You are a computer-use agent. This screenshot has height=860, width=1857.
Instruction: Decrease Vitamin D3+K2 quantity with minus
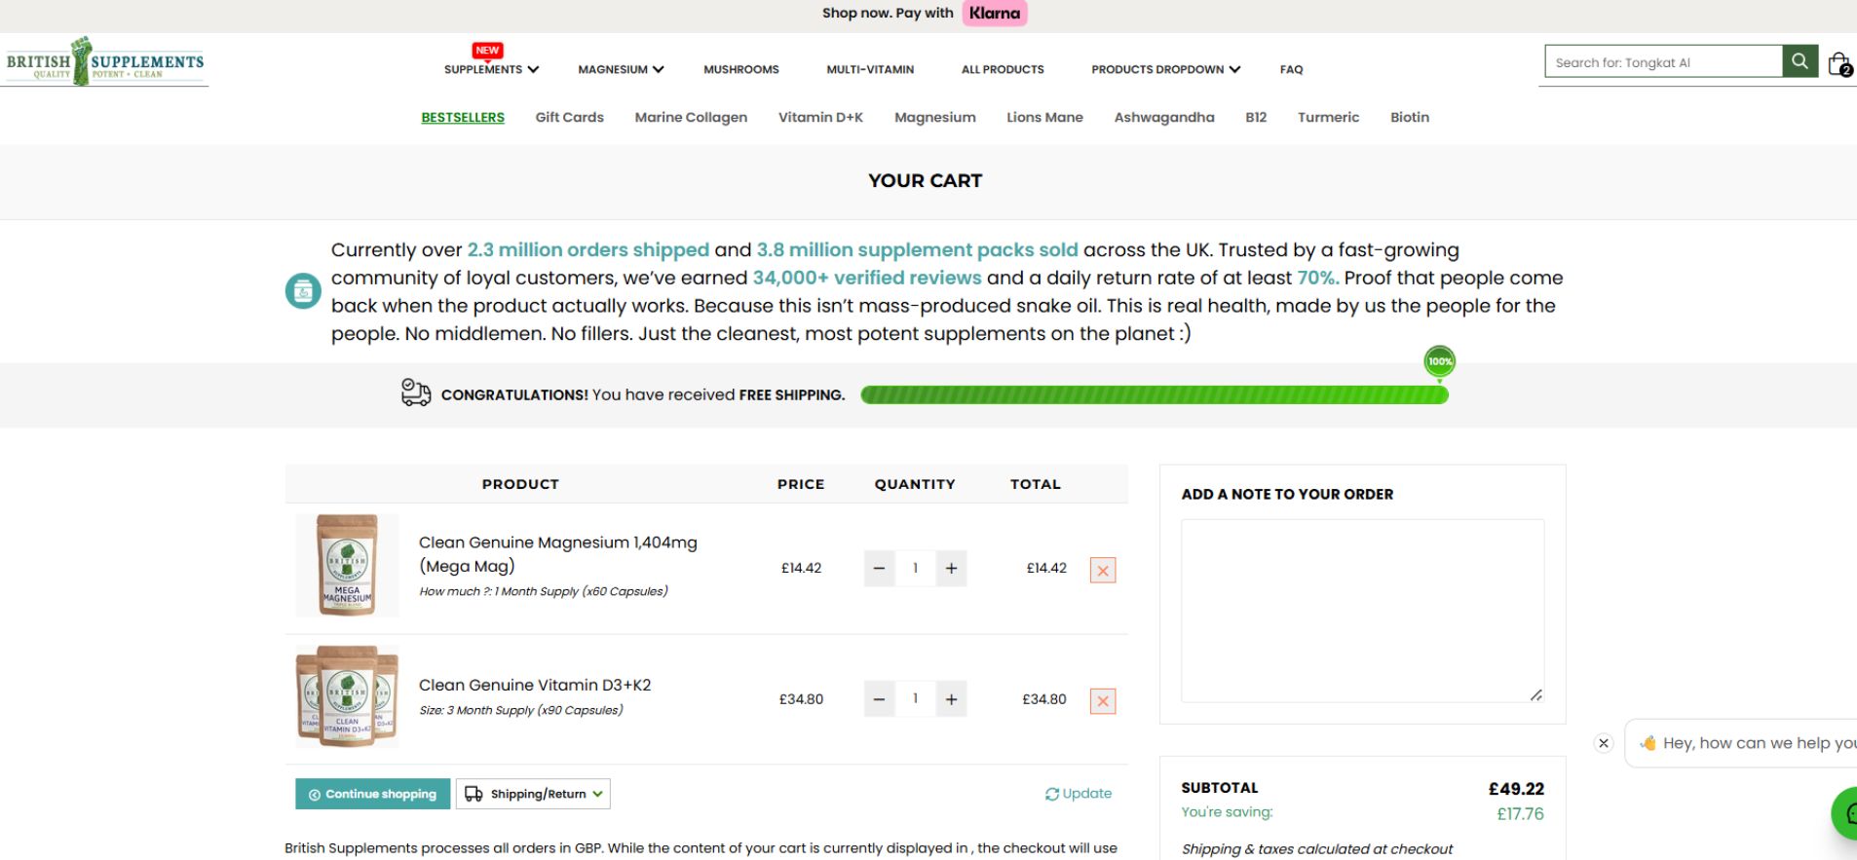click(x=879, y=699)
